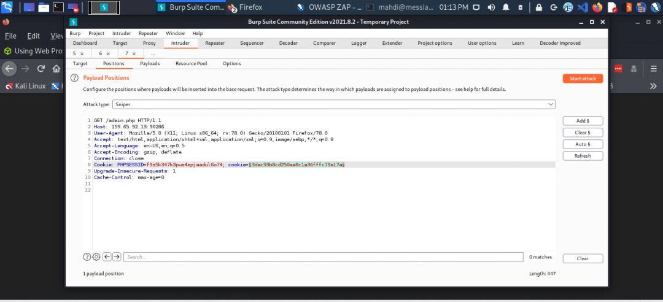Switch to the Firefox taskbar window

pyautogui.click(x=246, y=7)
